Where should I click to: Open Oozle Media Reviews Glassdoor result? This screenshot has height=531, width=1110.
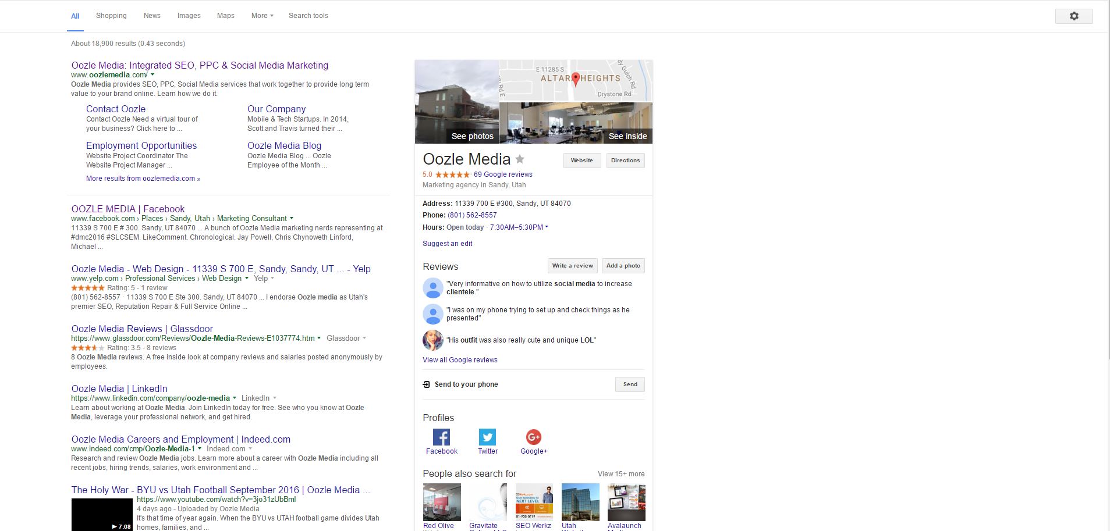(x=142, y=329)
